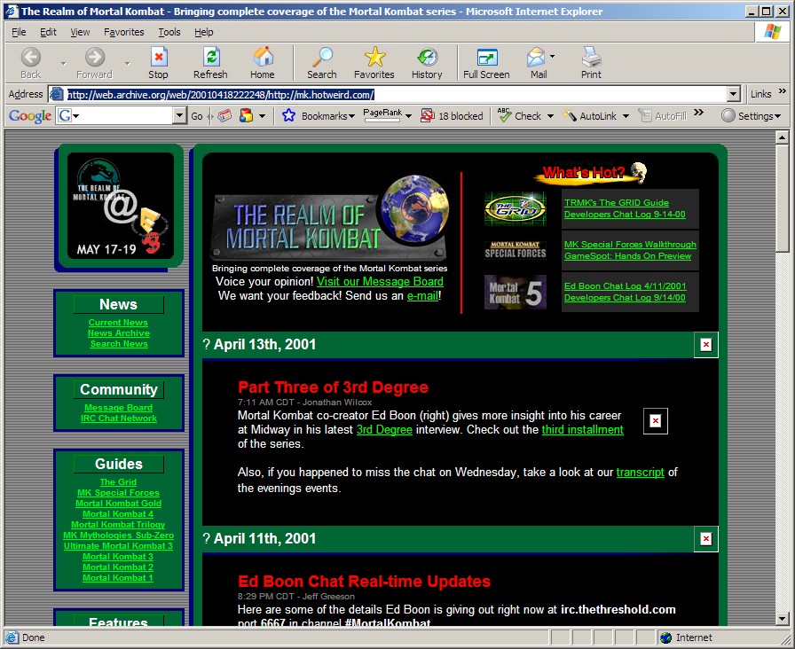Open the Mortal Kombat Trilogy guide link
Screen dimensions: 795x649
point(118,525)
